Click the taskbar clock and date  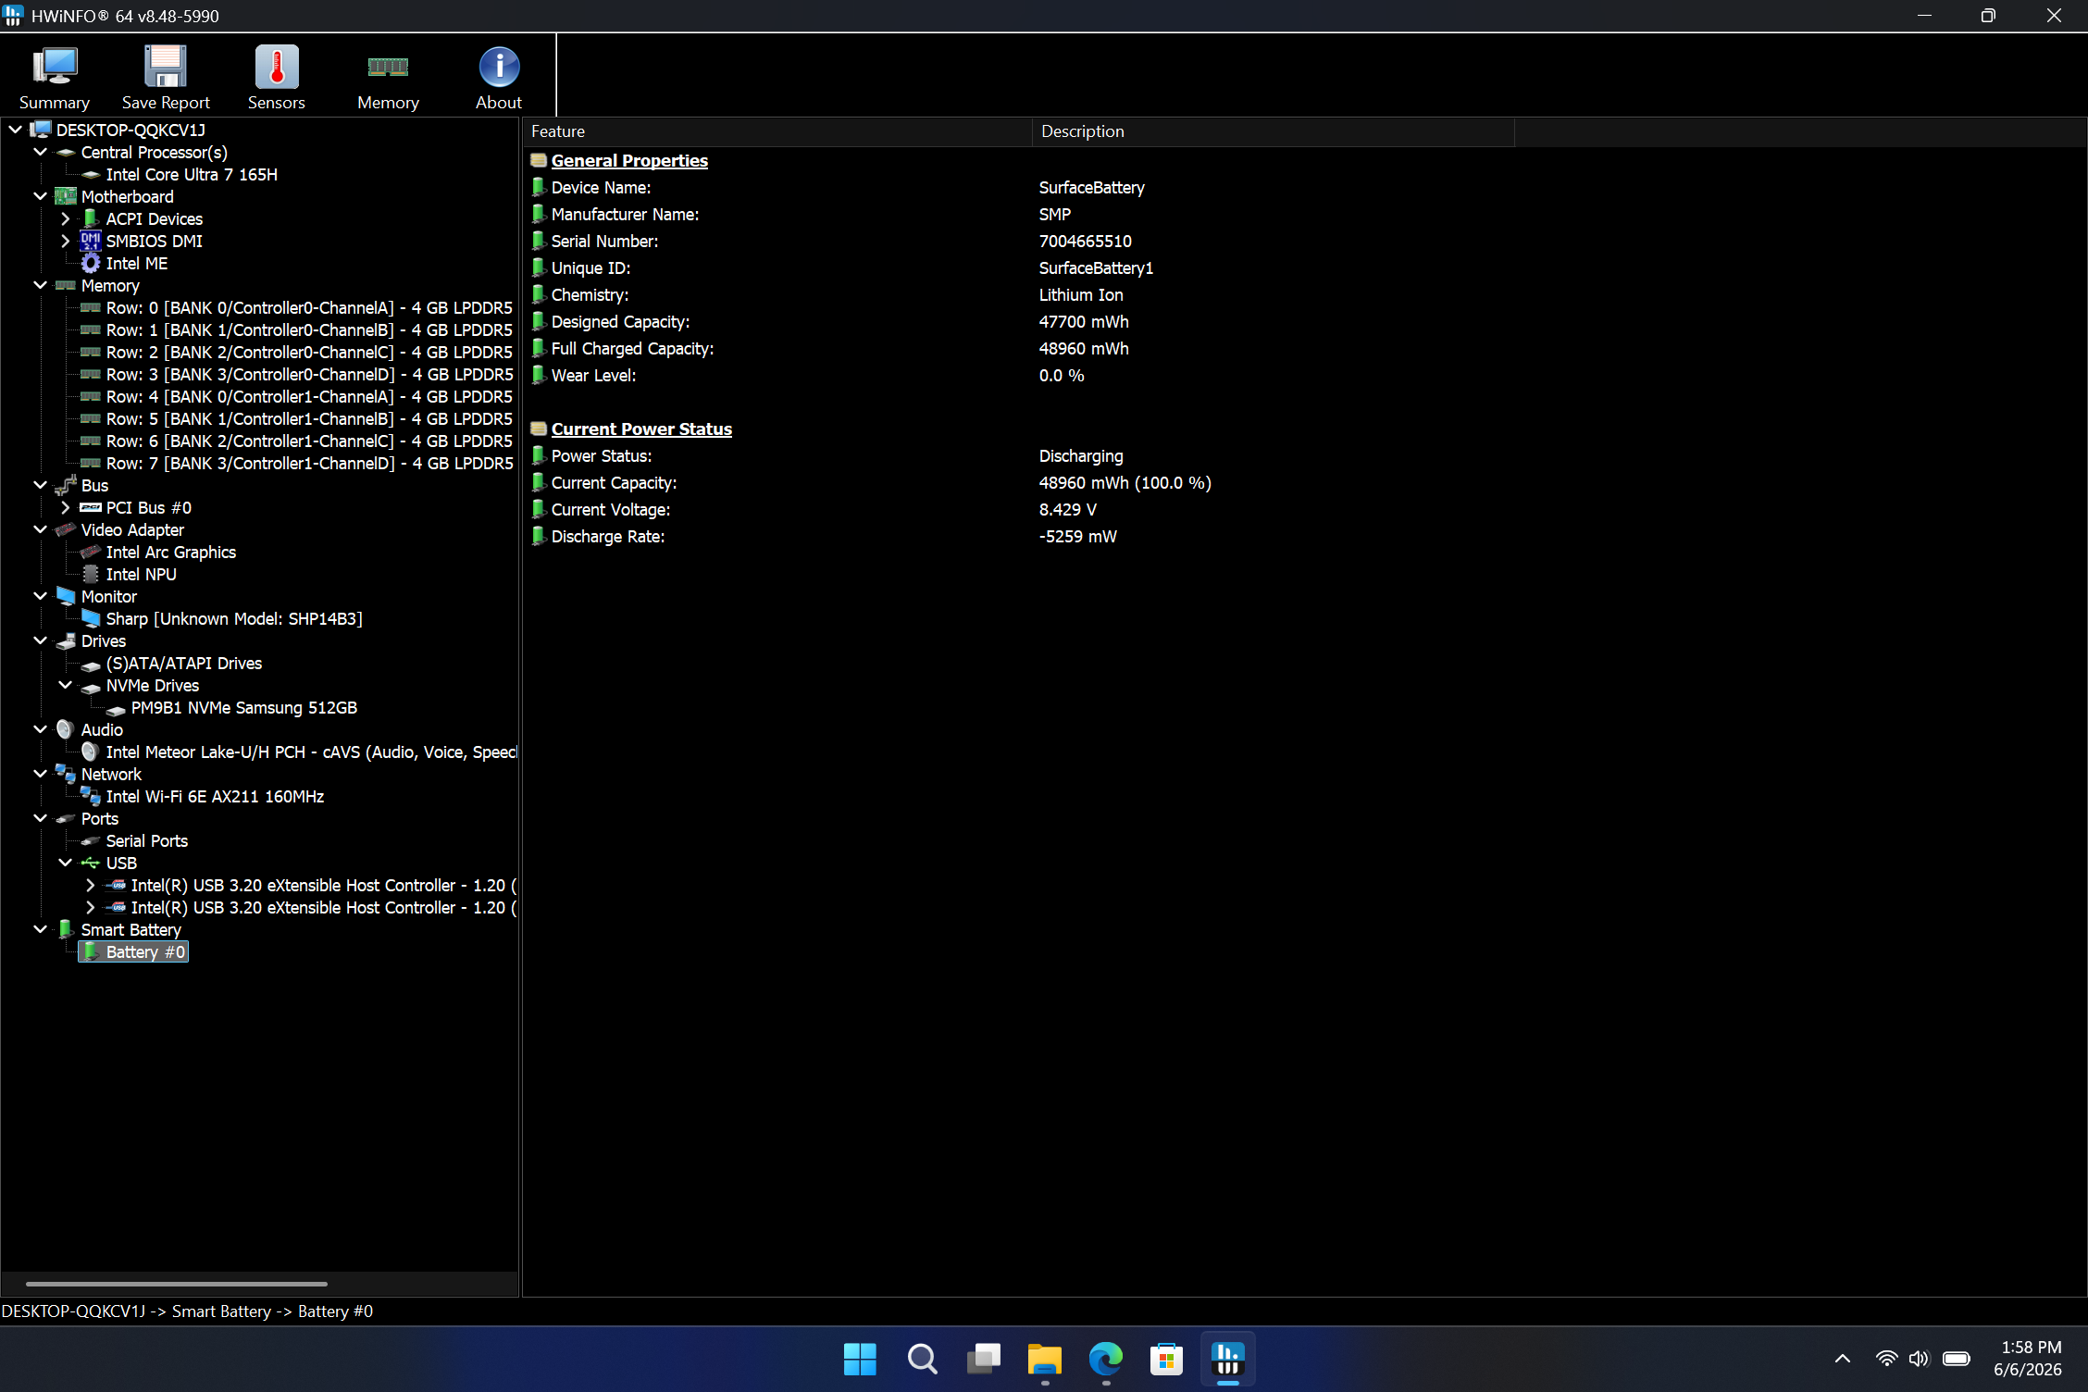(2028, 1359)
